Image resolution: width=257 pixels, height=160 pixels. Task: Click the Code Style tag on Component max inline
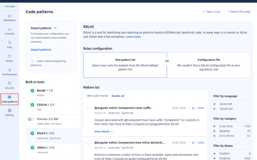[179, 142]
